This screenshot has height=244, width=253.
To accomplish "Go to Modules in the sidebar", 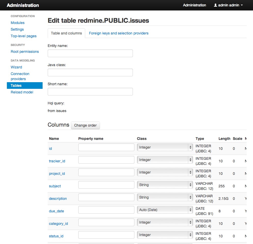I will click(18, 23).
